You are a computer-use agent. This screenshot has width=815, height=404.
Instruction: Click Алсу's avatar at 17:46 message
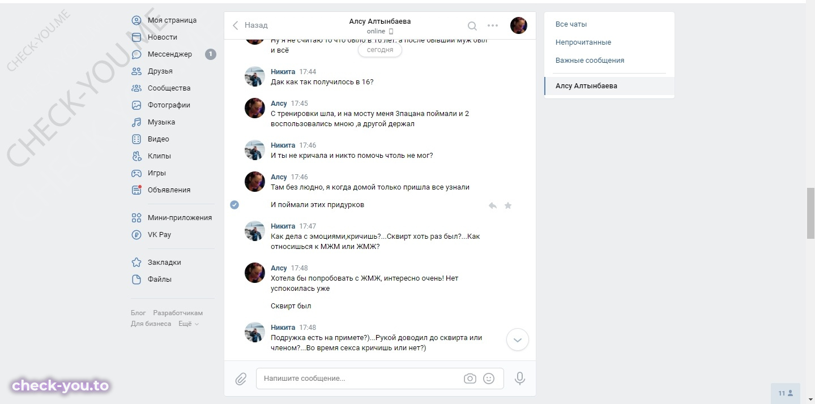pyautogui.click(x=255, y=182)
